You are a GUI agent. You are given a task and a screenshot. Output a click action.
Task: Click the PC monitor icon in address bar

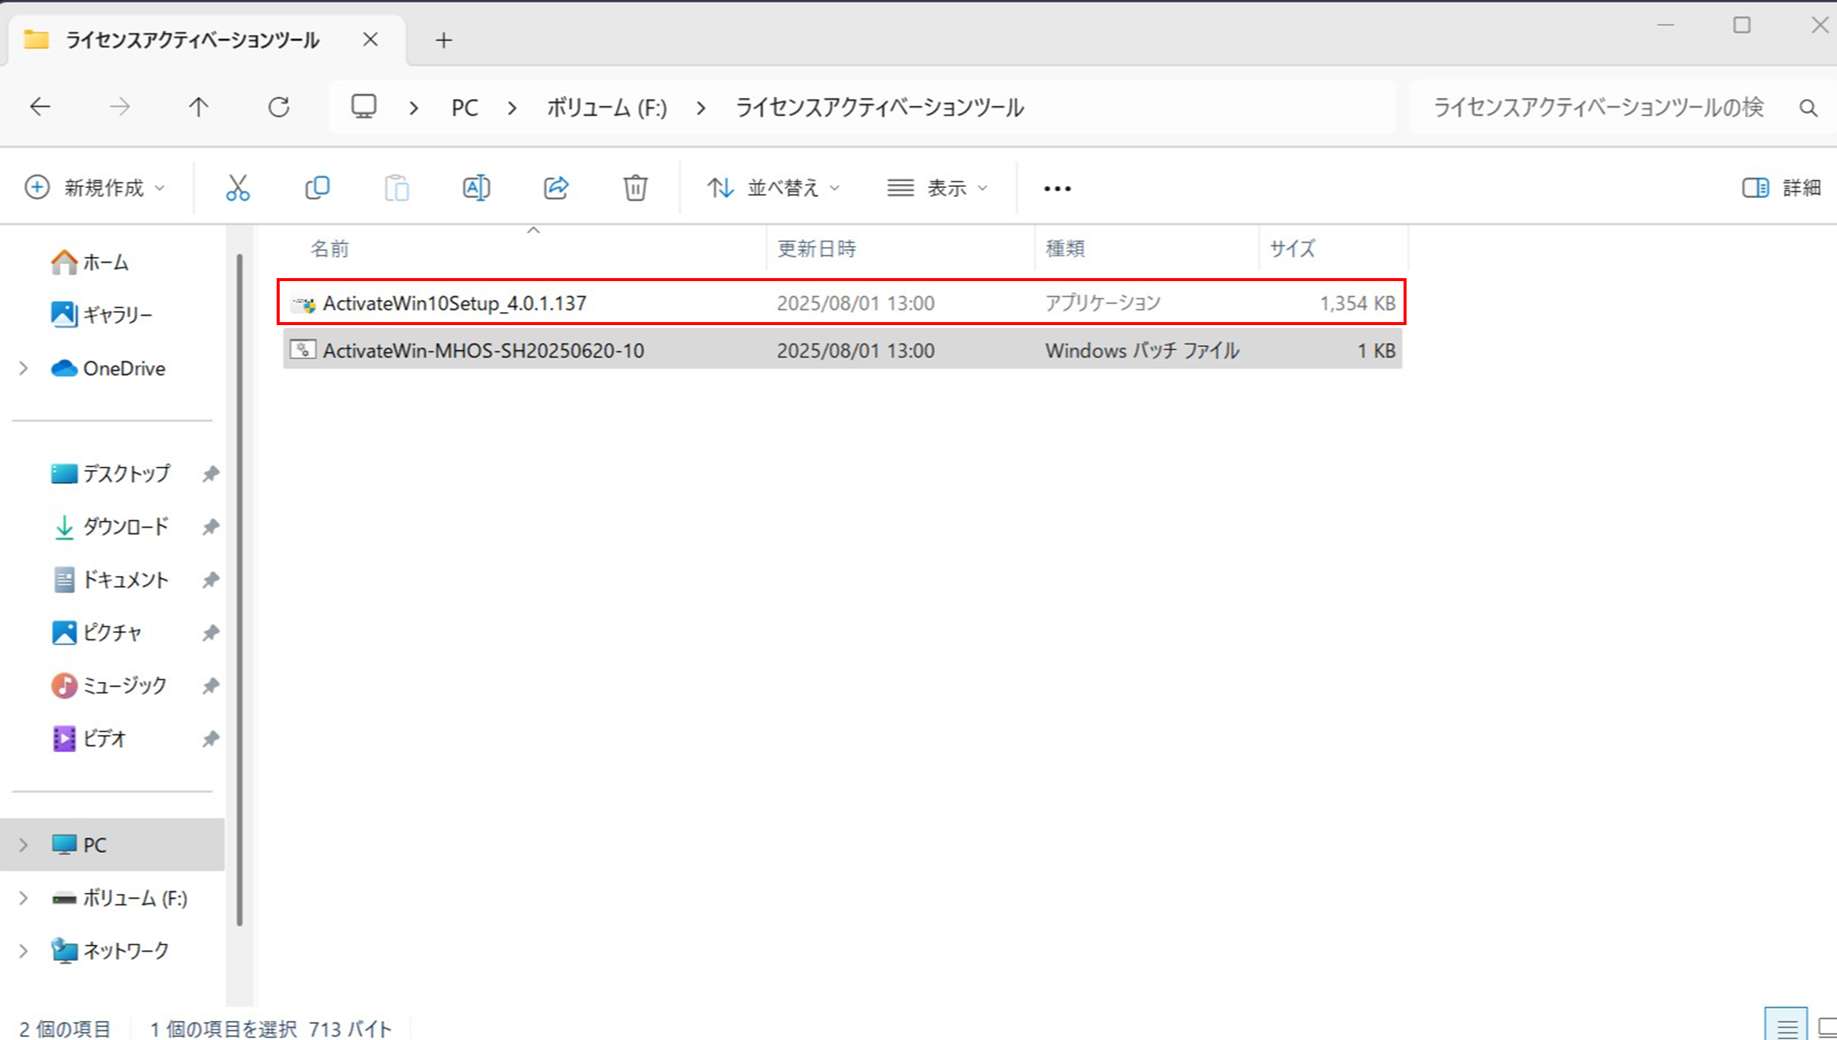click(x=364, y=107)
